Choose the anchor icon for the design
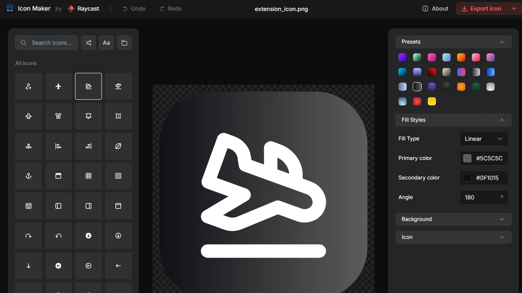Viewport: 522px width, 293px height. click(x=28, y=176)
